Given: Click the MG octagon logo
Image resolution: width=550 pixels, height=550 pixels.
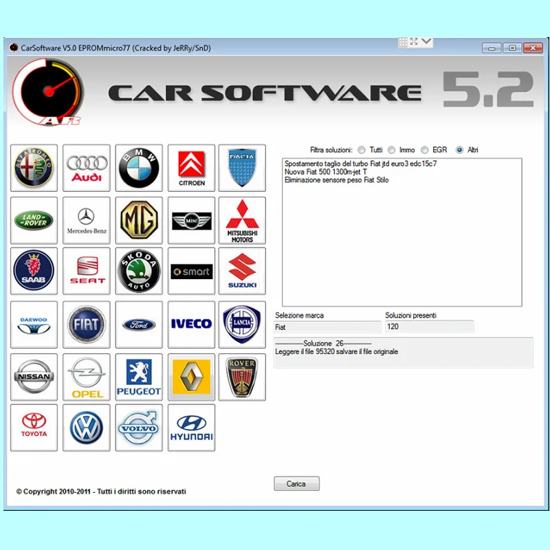Looking at the screenshot, I should [139, 220].
